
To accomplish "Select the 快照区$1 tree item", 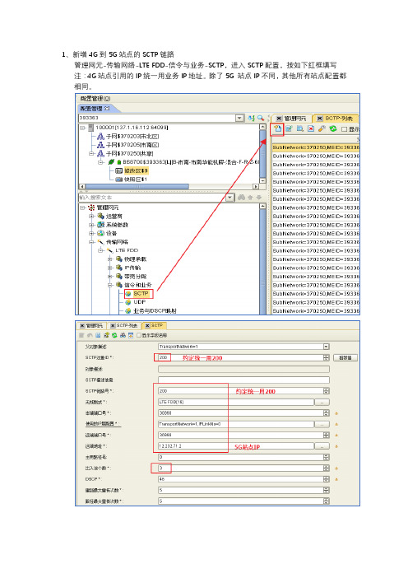I will click(136, 179).
